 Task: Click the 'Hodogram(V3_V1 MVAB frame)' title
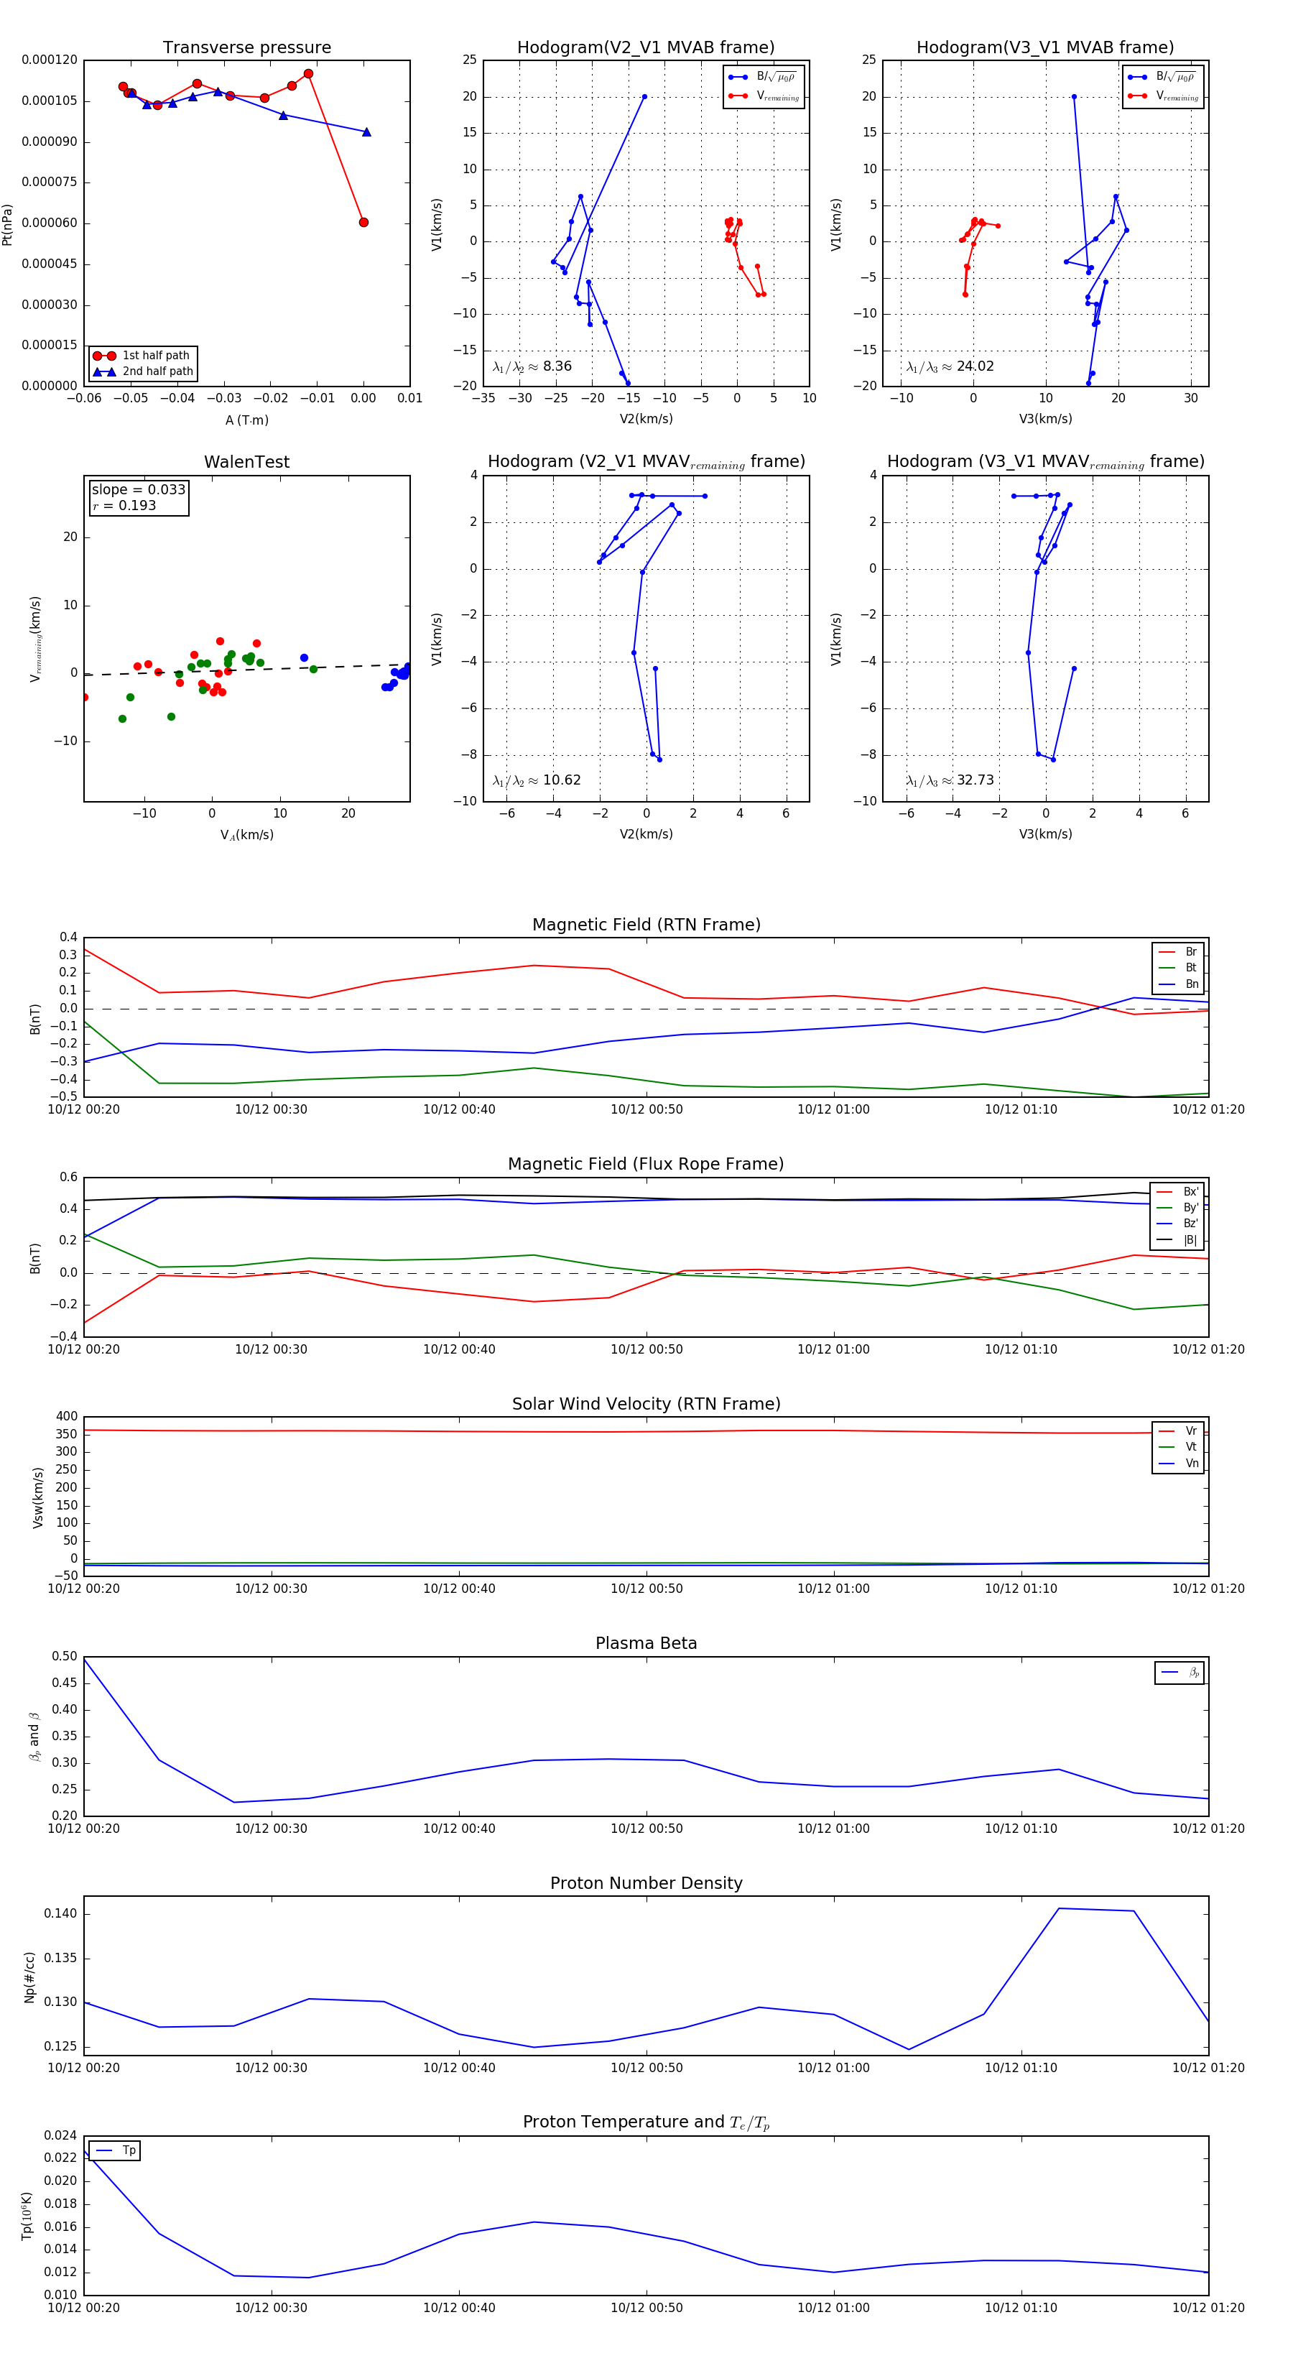tap(1045, 48)
